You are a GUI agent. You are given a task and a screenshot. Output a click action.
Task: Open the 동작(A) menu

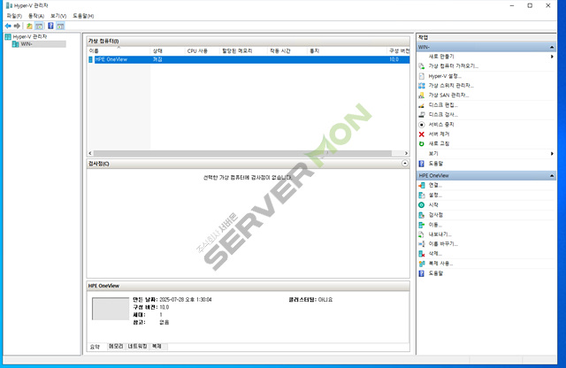tap(36, 16)
